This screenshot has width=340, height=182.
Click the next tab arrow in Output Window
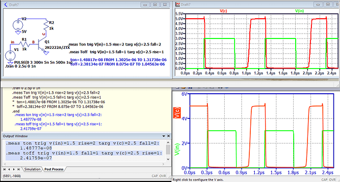(x=14, y=169)
